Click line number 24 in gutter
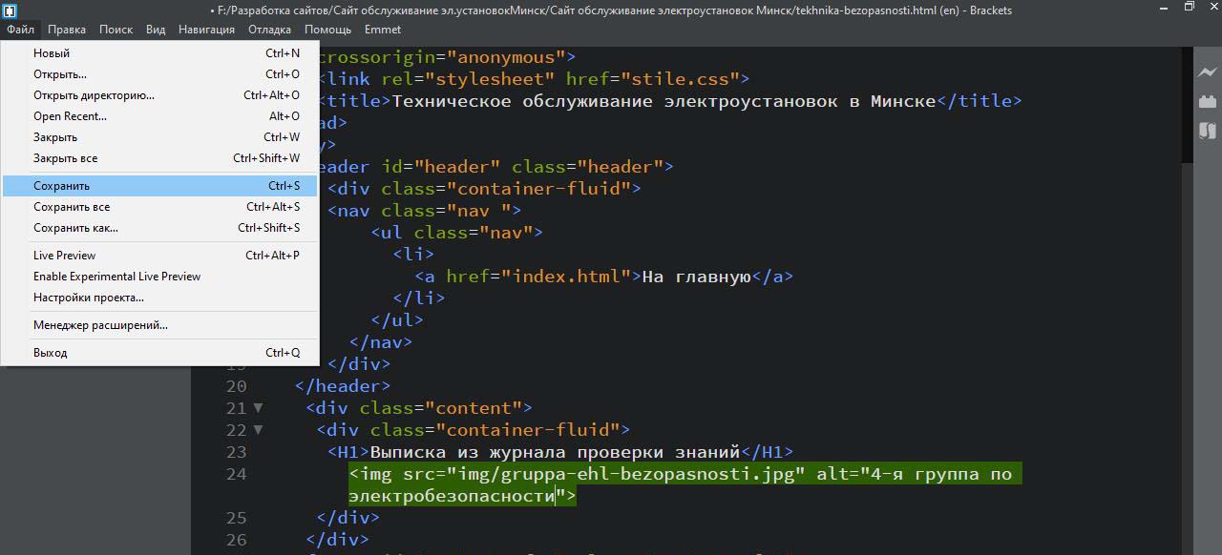Screen dimensions: 1222x555 point(236,474)
